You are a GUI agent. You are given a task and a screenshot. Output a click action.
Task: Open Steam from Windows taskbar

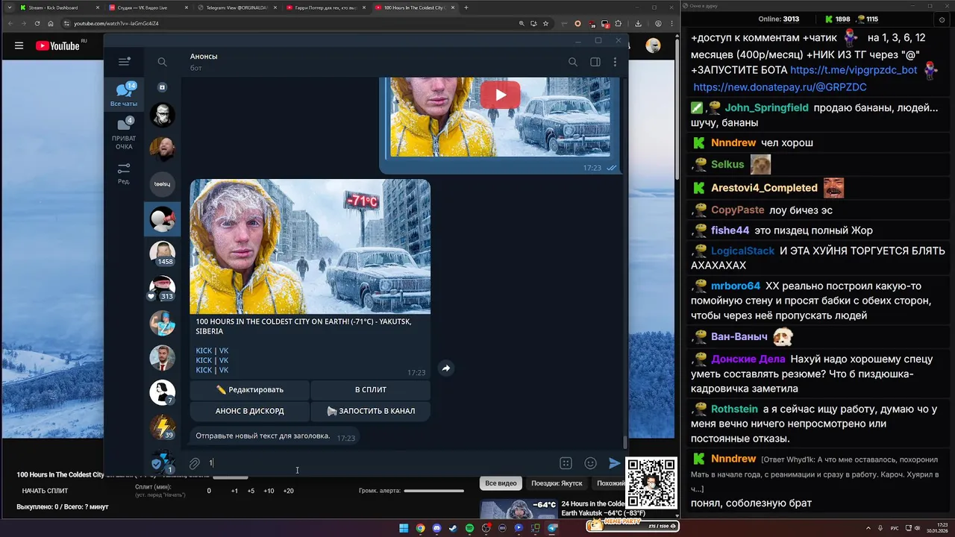click(453, 528)
